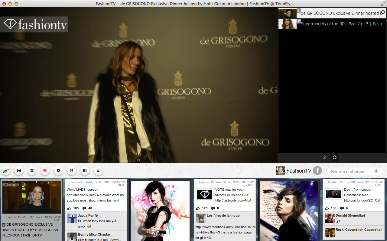Share the current video
The image size is (387, 241).
pyautogui.click(x=72, y=171)
